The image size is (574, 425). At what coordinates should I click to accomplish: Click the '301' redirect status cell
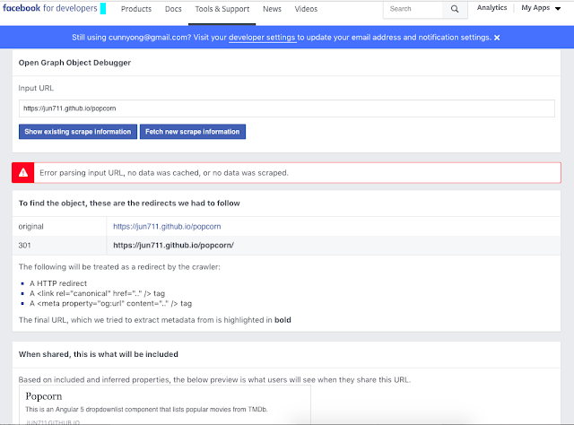coord(24,246)
